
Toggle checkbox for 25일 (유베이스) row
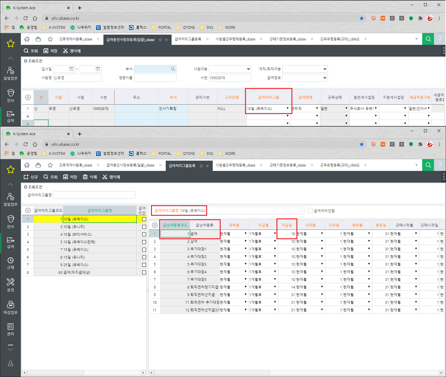click(144, 265)
